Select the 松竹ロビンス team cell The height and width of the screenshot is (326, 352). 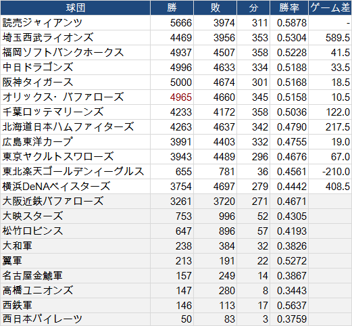(x=76, y=231)
